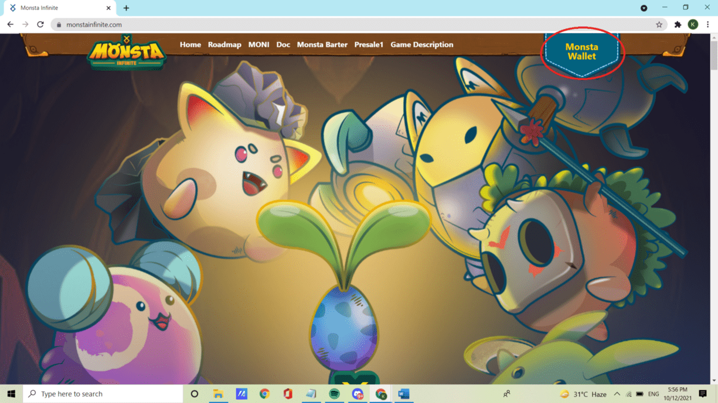Viewport: 718px width, 403px height.
Task: Switch the ENG input language
Action: 654,394
